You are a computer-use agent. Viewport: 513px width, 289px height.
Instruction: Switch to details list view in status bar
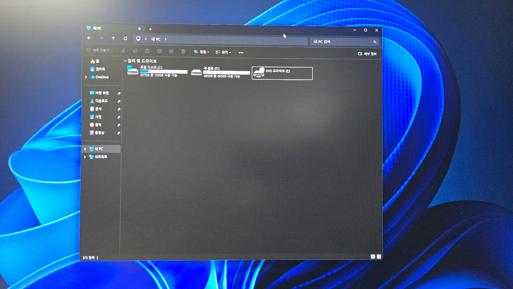click(x=373, y=257)
